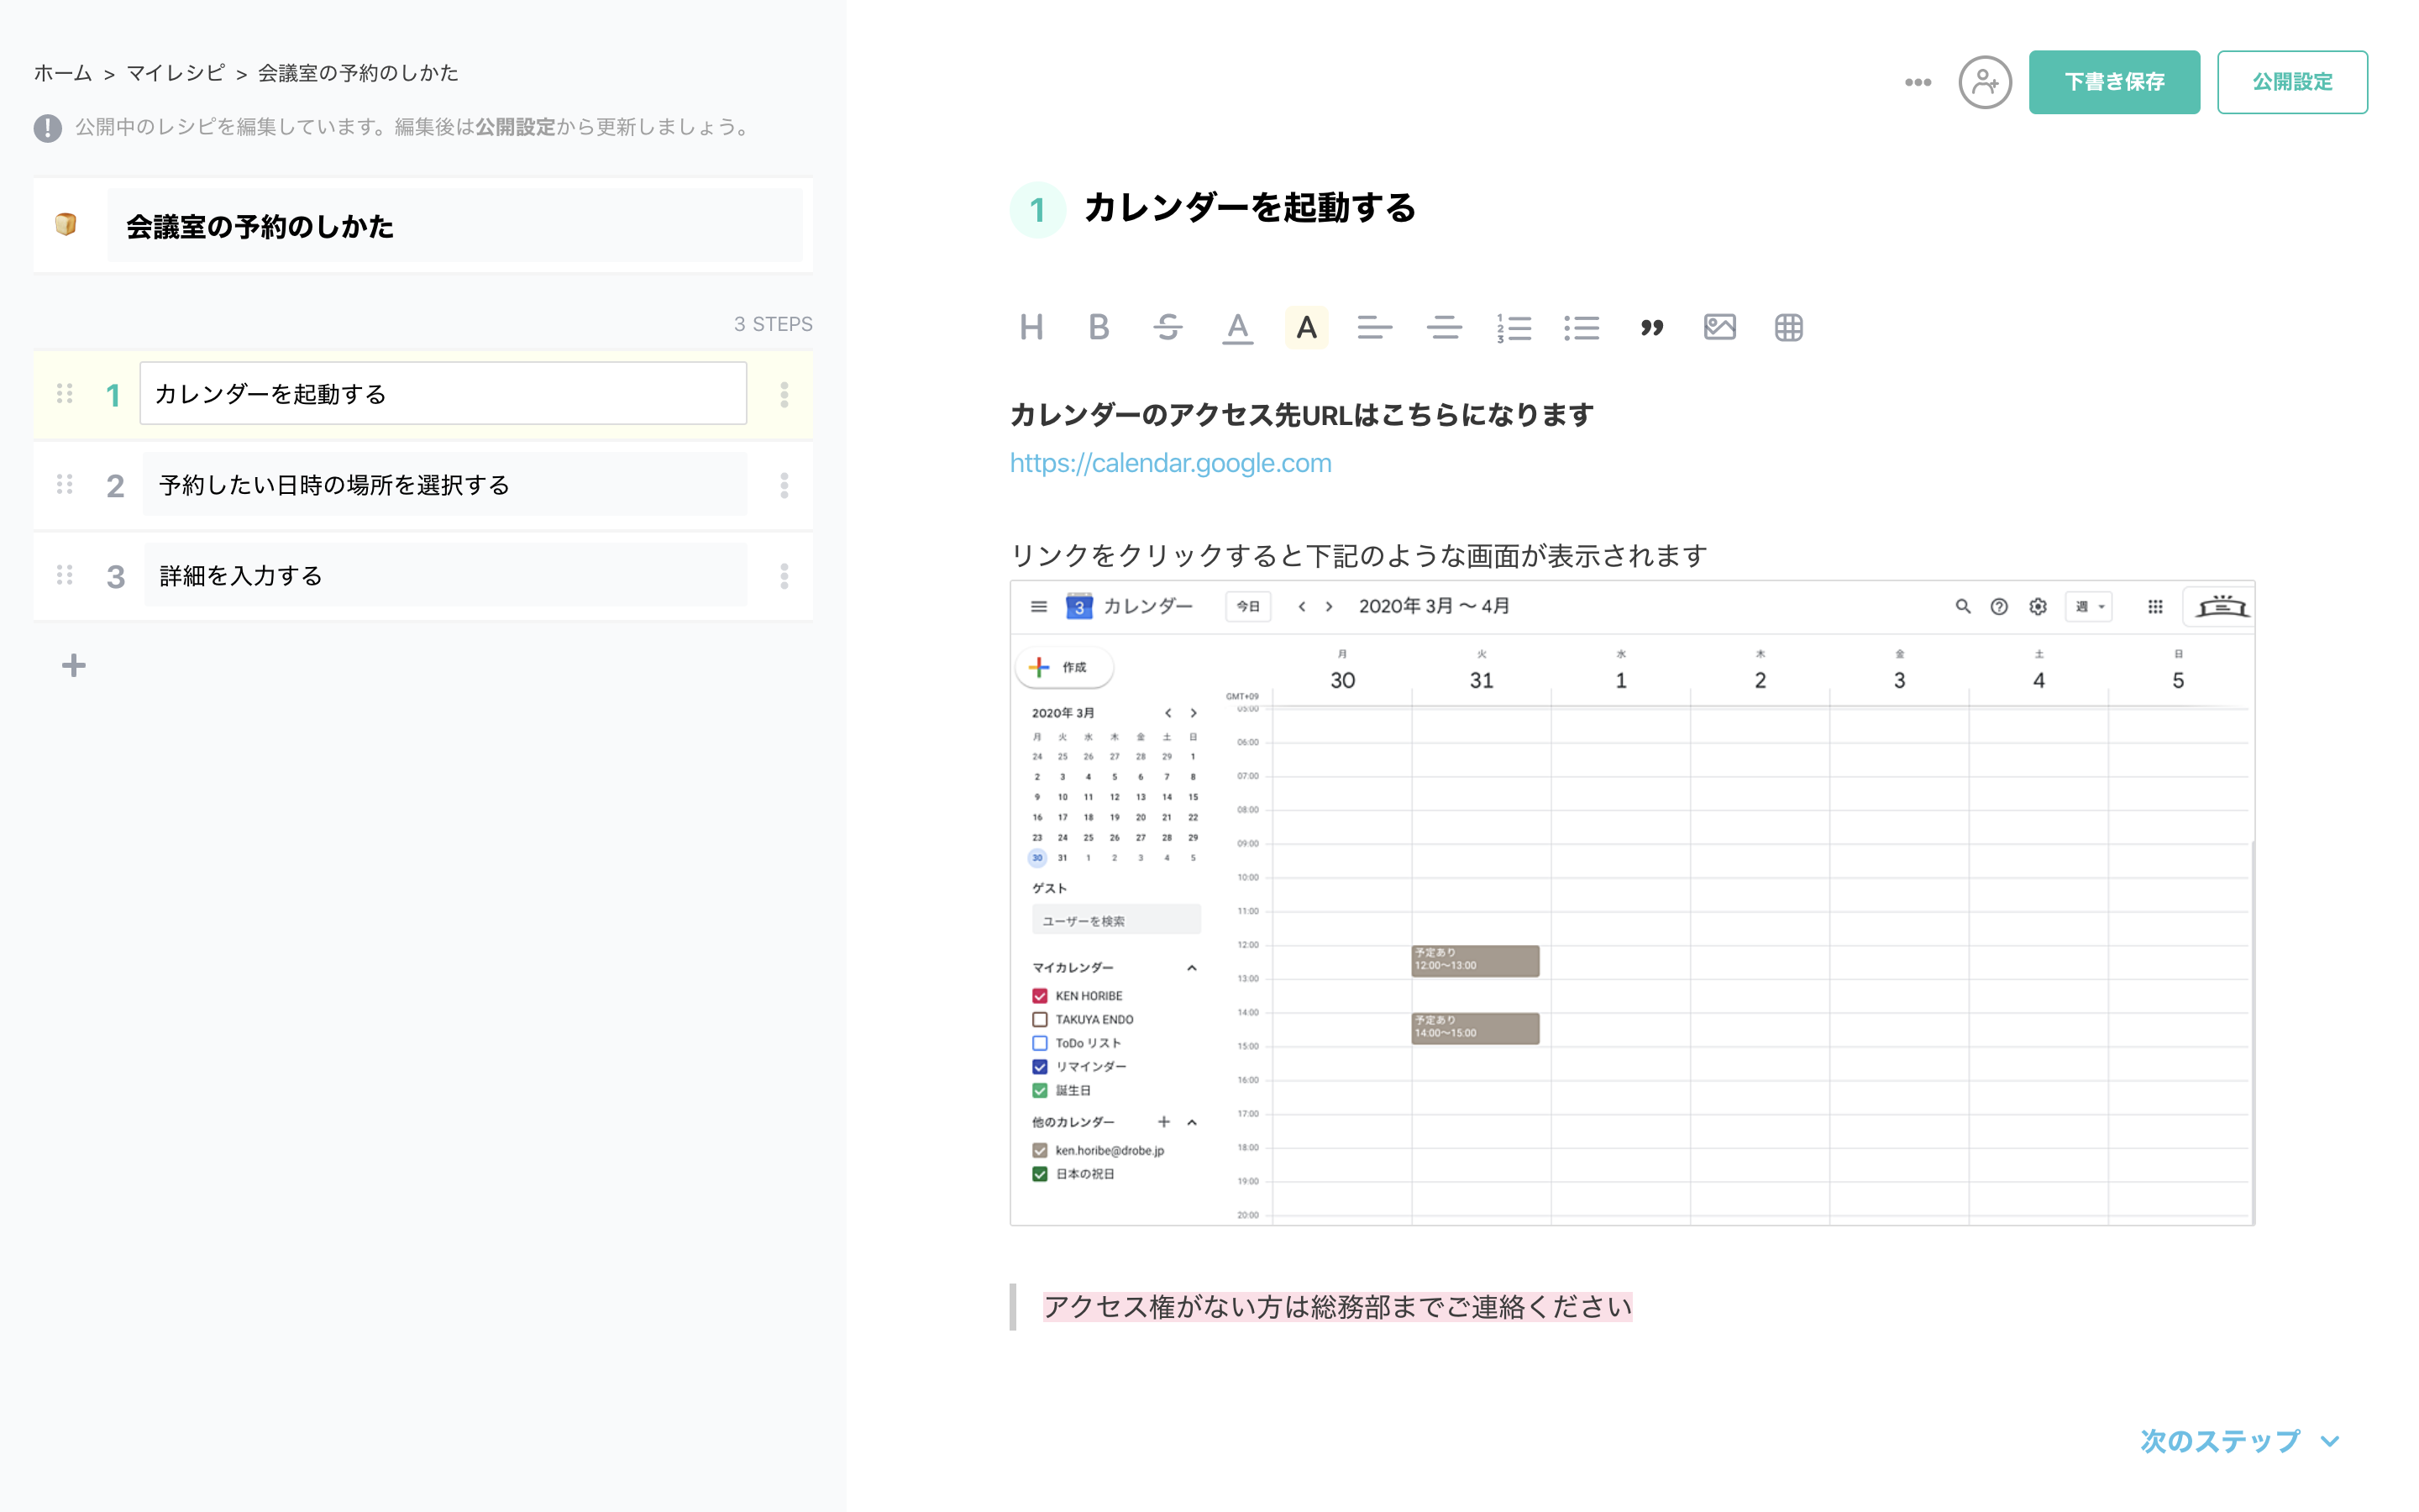Click the add member icon
2419x1512 pixels.
[x=1984, y=82]
